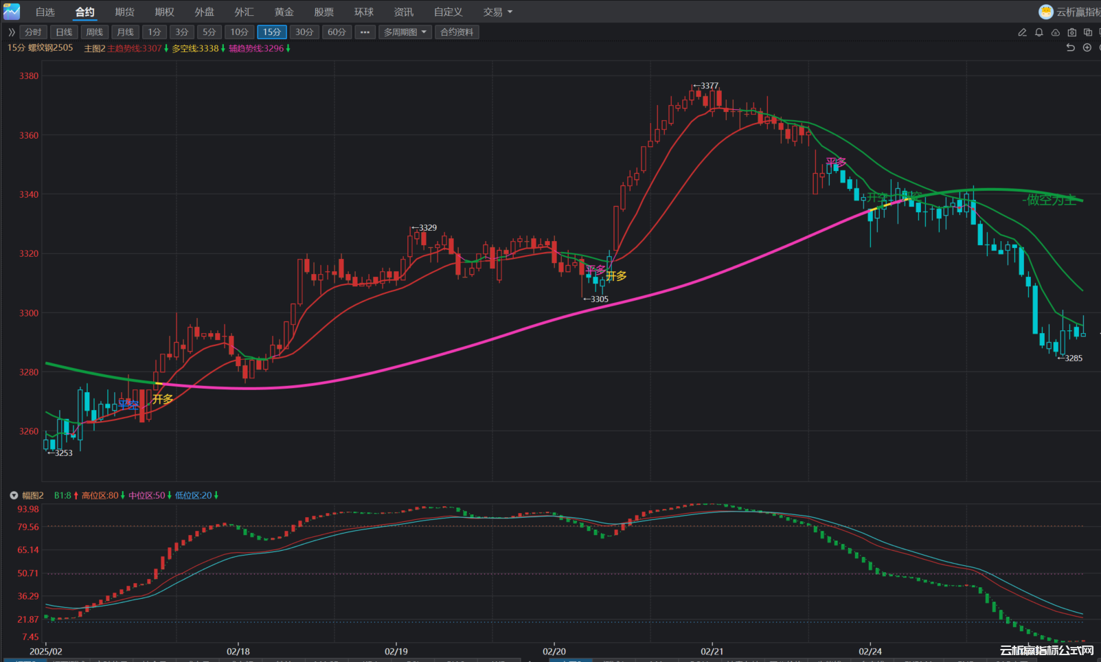1101x662 pixels.
Task: Select the 环球 tab
Action: (x=364, y=12)
